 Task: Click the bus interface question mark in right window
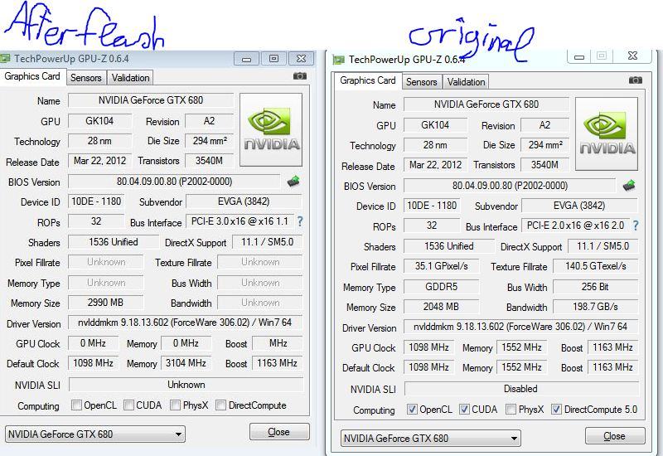tap(636, 226)
